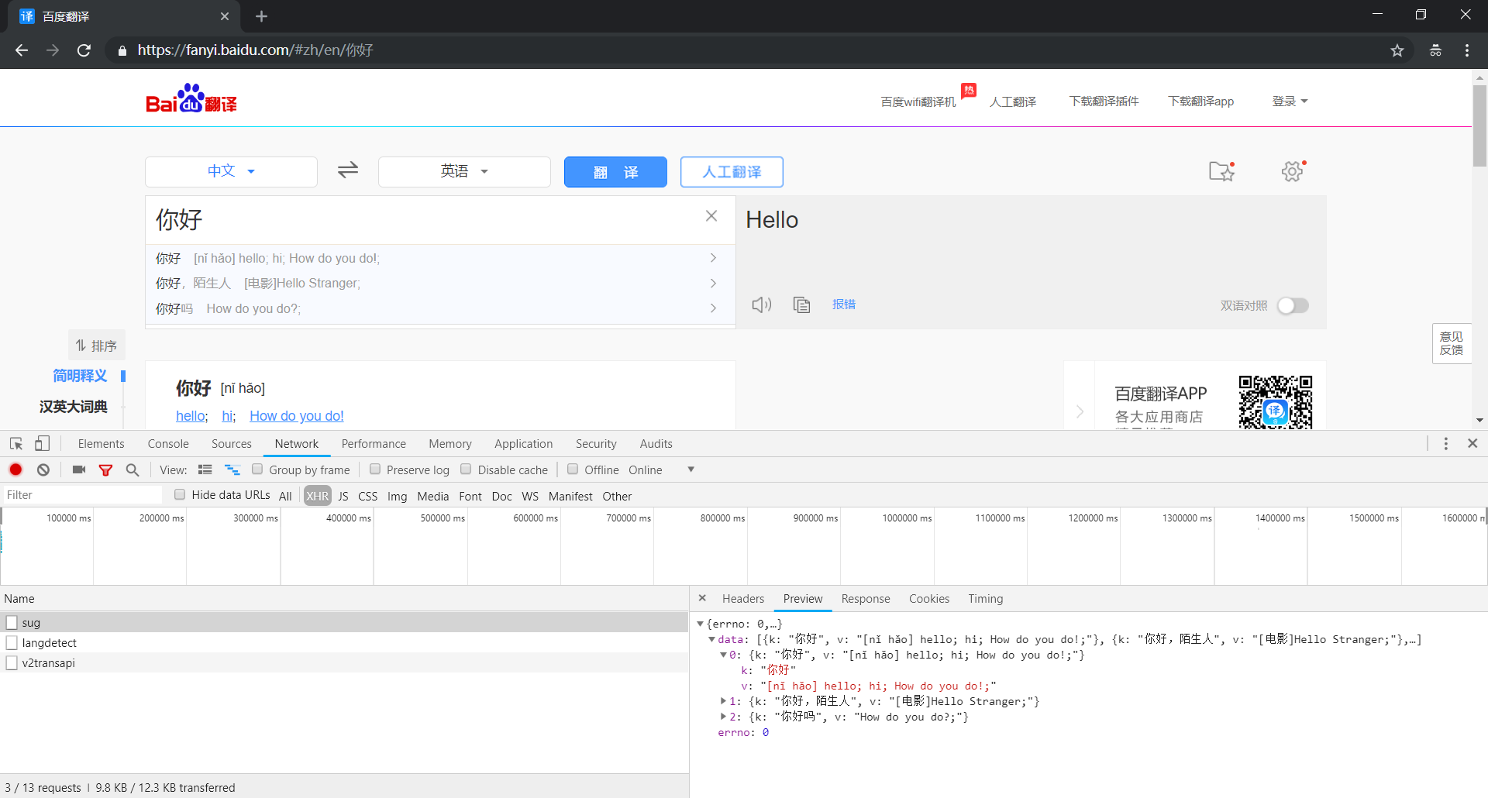
Task: Click the blue 翻译 translate button
Action: [615, 171]
